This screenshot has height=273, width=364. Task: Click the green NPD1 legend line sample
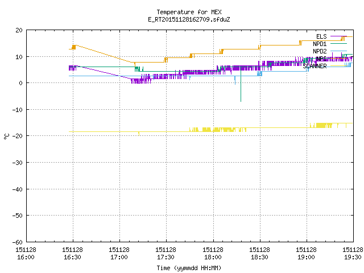point(338,44)
